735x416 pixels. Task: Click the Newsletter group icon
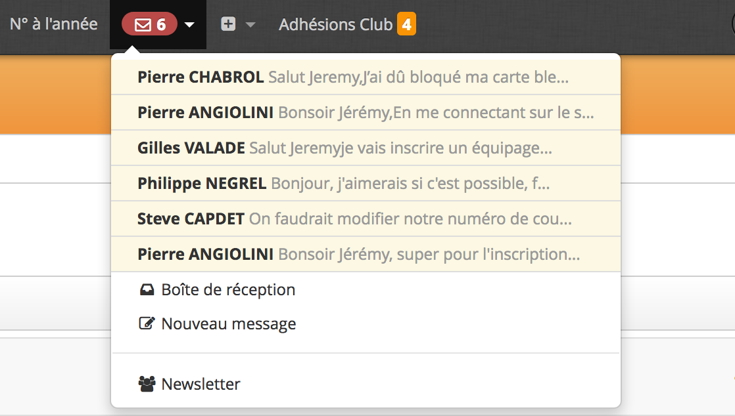pos(147,384)
